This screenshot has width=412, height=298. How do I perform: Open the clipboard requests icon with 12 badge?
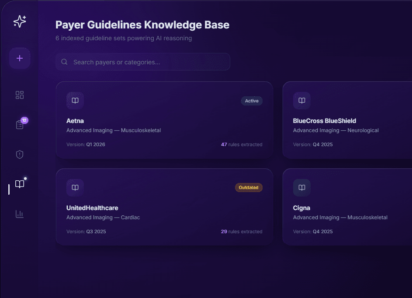20,125
